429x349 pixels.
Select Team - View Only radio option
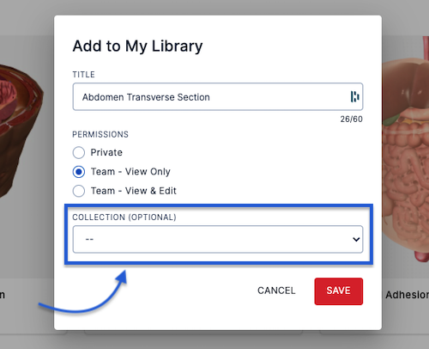[x=79, y=172]
